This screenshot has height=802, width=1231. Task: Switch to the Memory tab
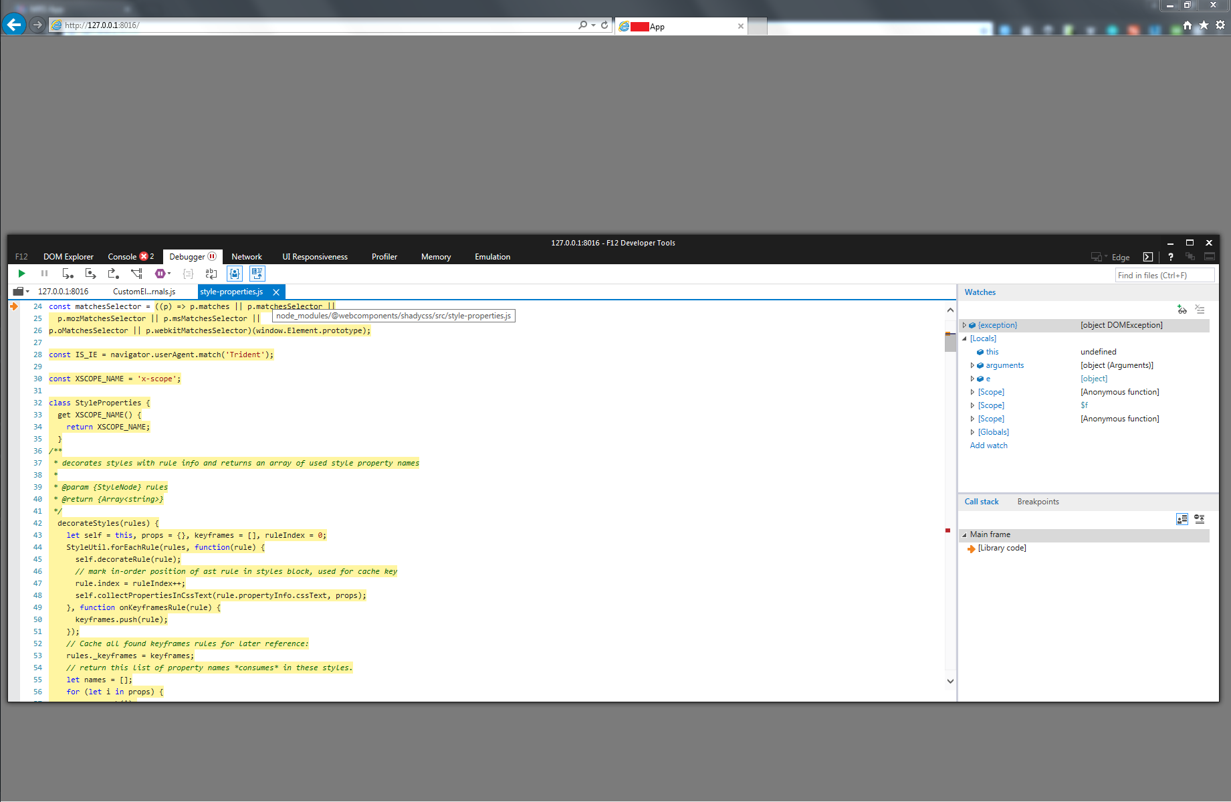[435, 256]
